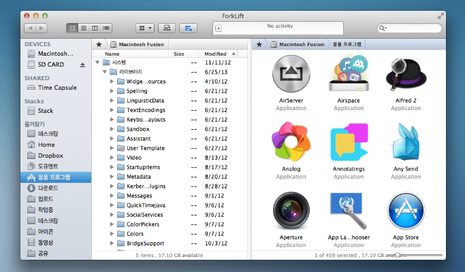Select Analog application icon
The height and width of the screenshot is (272, 465).
pos(291,141)
